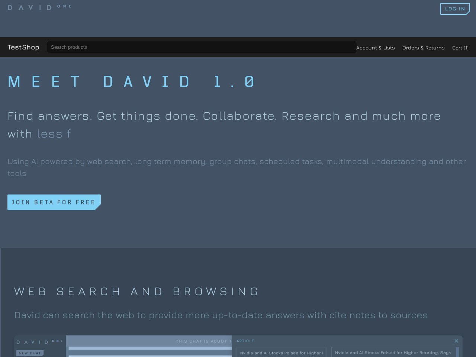476x357 pixels.
Task: Open Account & Lists
Action: pyautogui.click(x=376, y=48)
